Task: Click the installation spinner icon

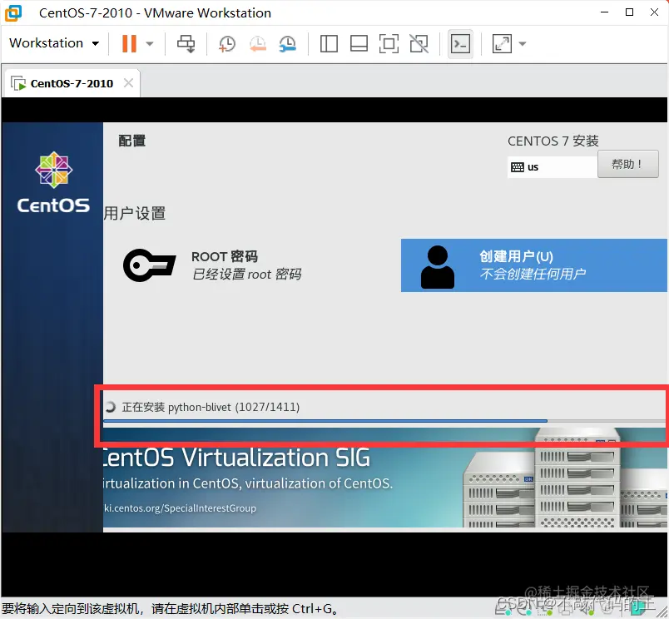Action: coord(110,407)
